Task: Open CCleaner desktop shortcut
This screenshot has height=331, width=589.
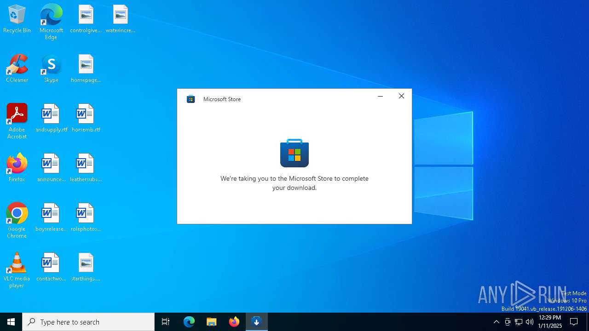Action: pyautogui.click(x=17, y=69)
